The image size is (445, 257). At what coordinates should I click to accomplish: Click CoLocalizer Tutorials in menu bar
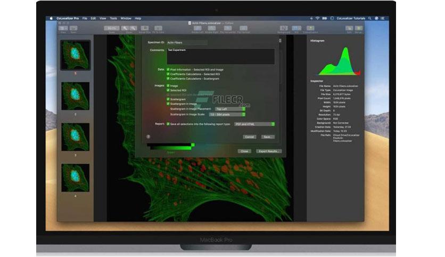click(x=351, y=19)
